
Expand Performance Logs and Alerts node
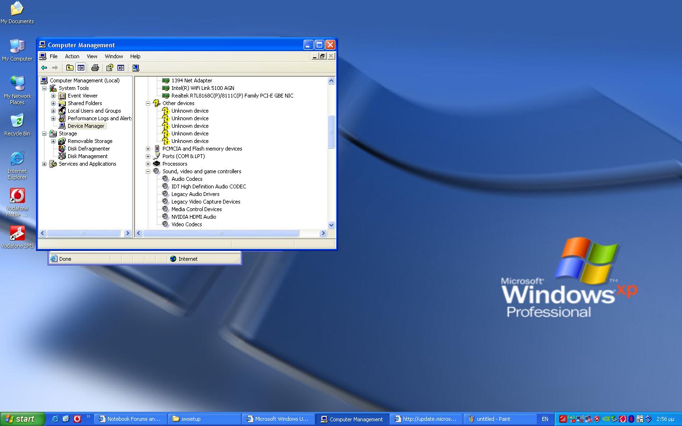pyautogui.click(x=54, y=118)
